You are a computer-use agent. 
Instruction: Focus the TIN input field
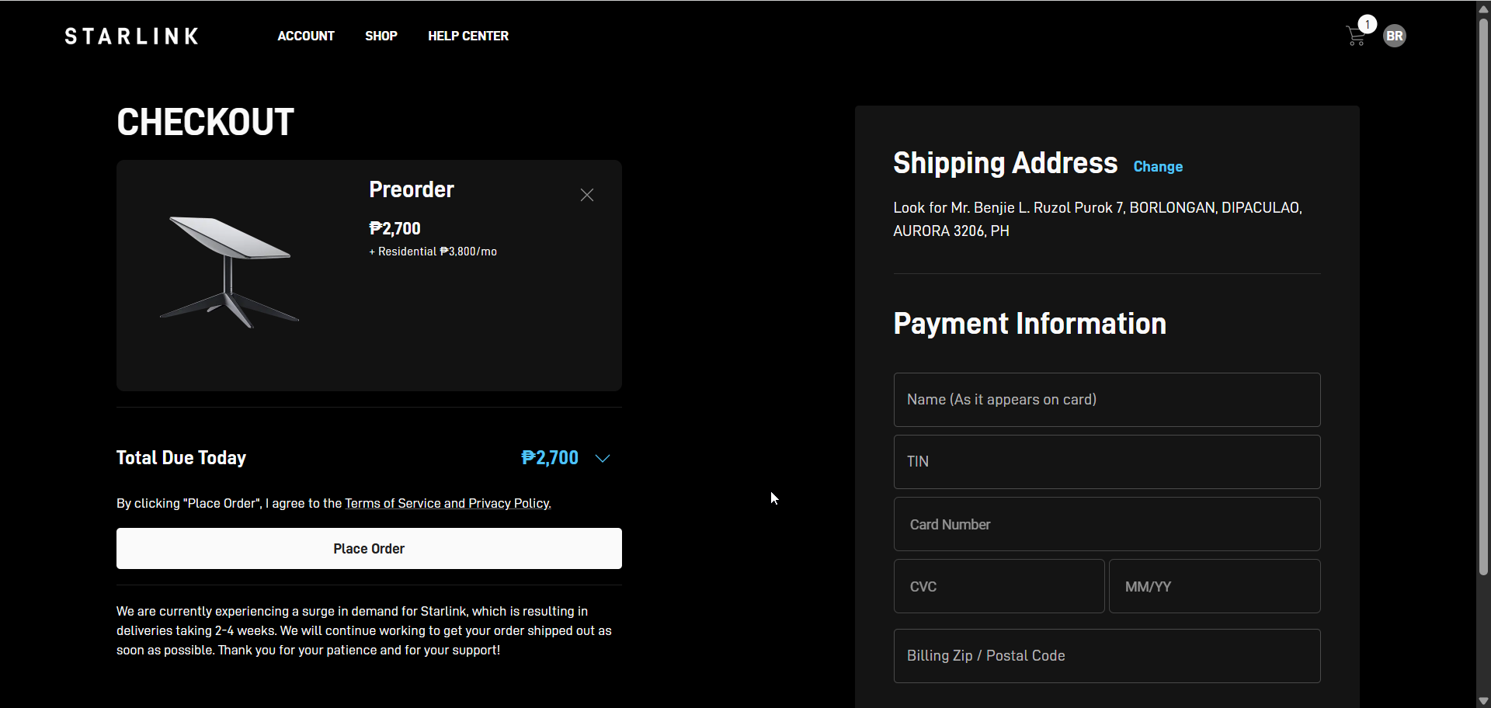point(1107,462)
